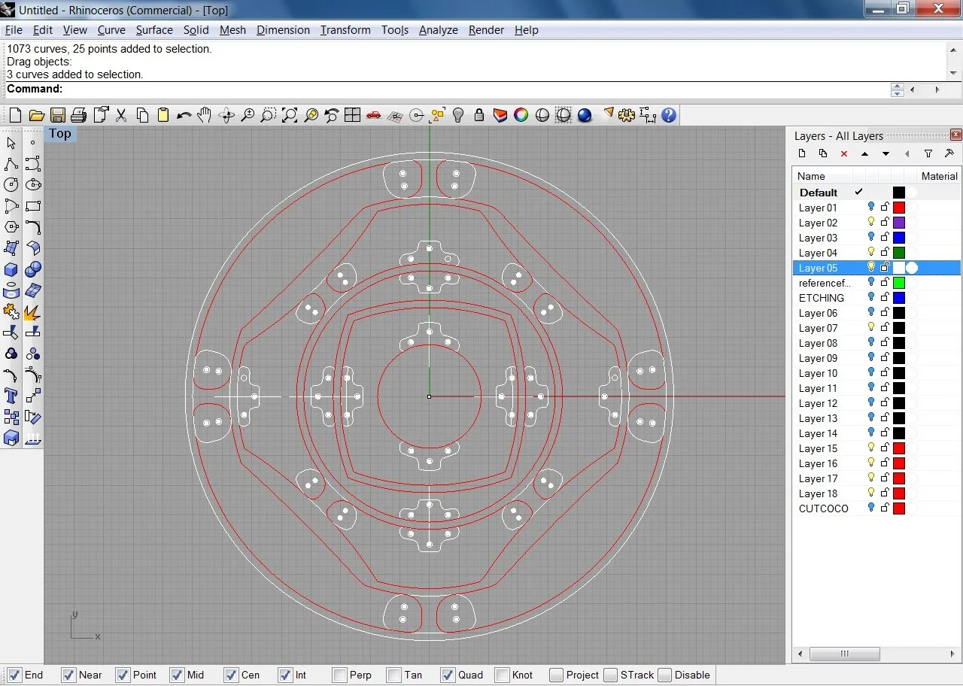Image resolution: width=963 pixels, height=686 pixels.
Task: Click the scissors Cut icon
Action: click(120, 115)
